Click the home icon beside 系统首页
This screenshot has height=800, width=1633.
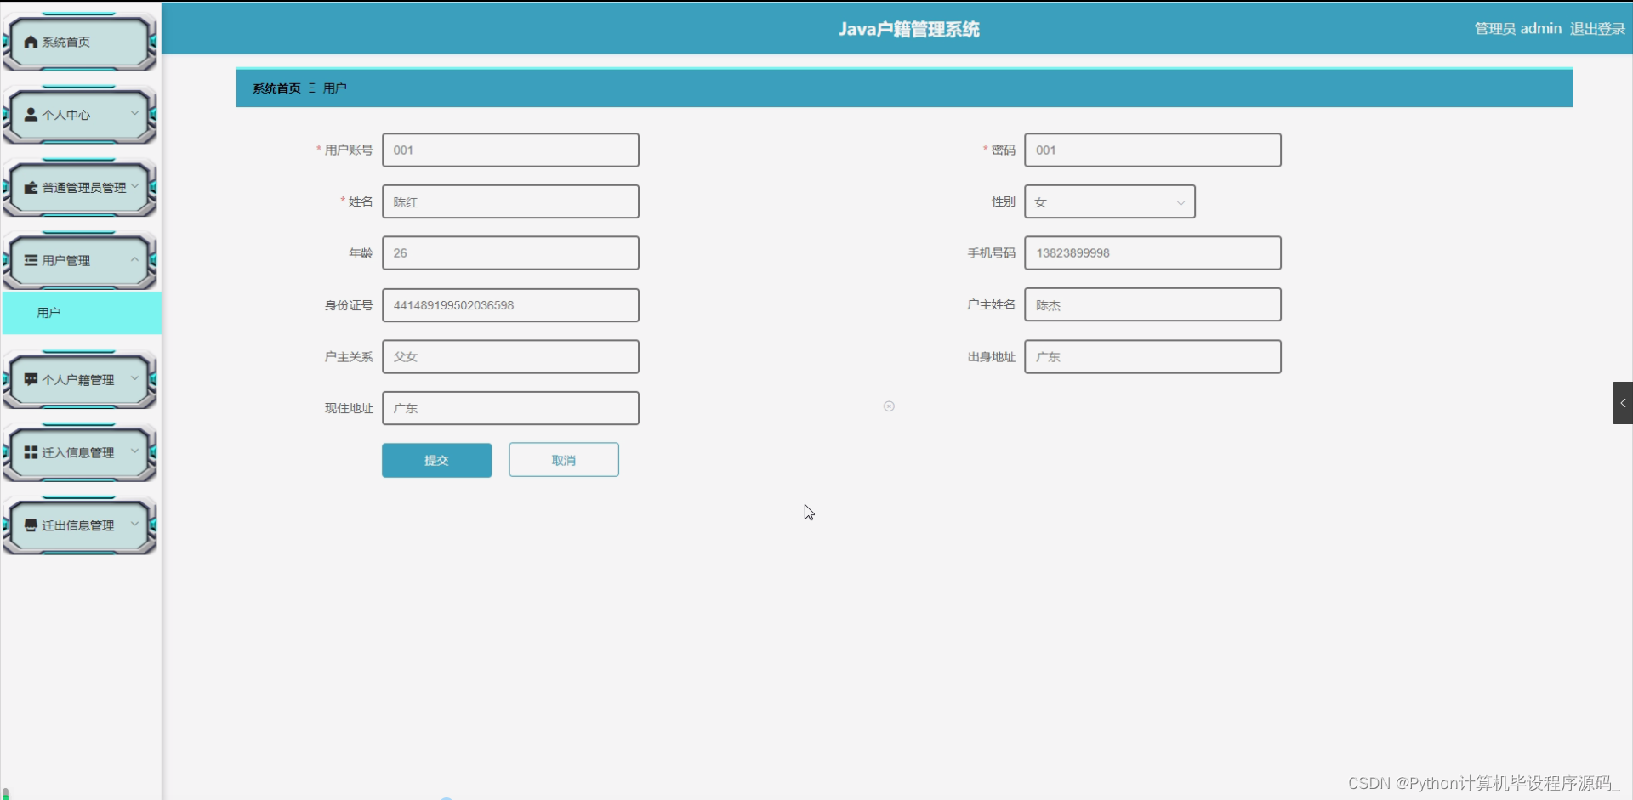coord(29,41)
